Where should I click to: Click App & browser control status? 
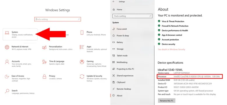tap(172, 35)
